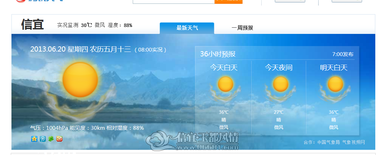
Task: Click the 36℃ temperature under 明天白天
Action: [x=334, y=112]
